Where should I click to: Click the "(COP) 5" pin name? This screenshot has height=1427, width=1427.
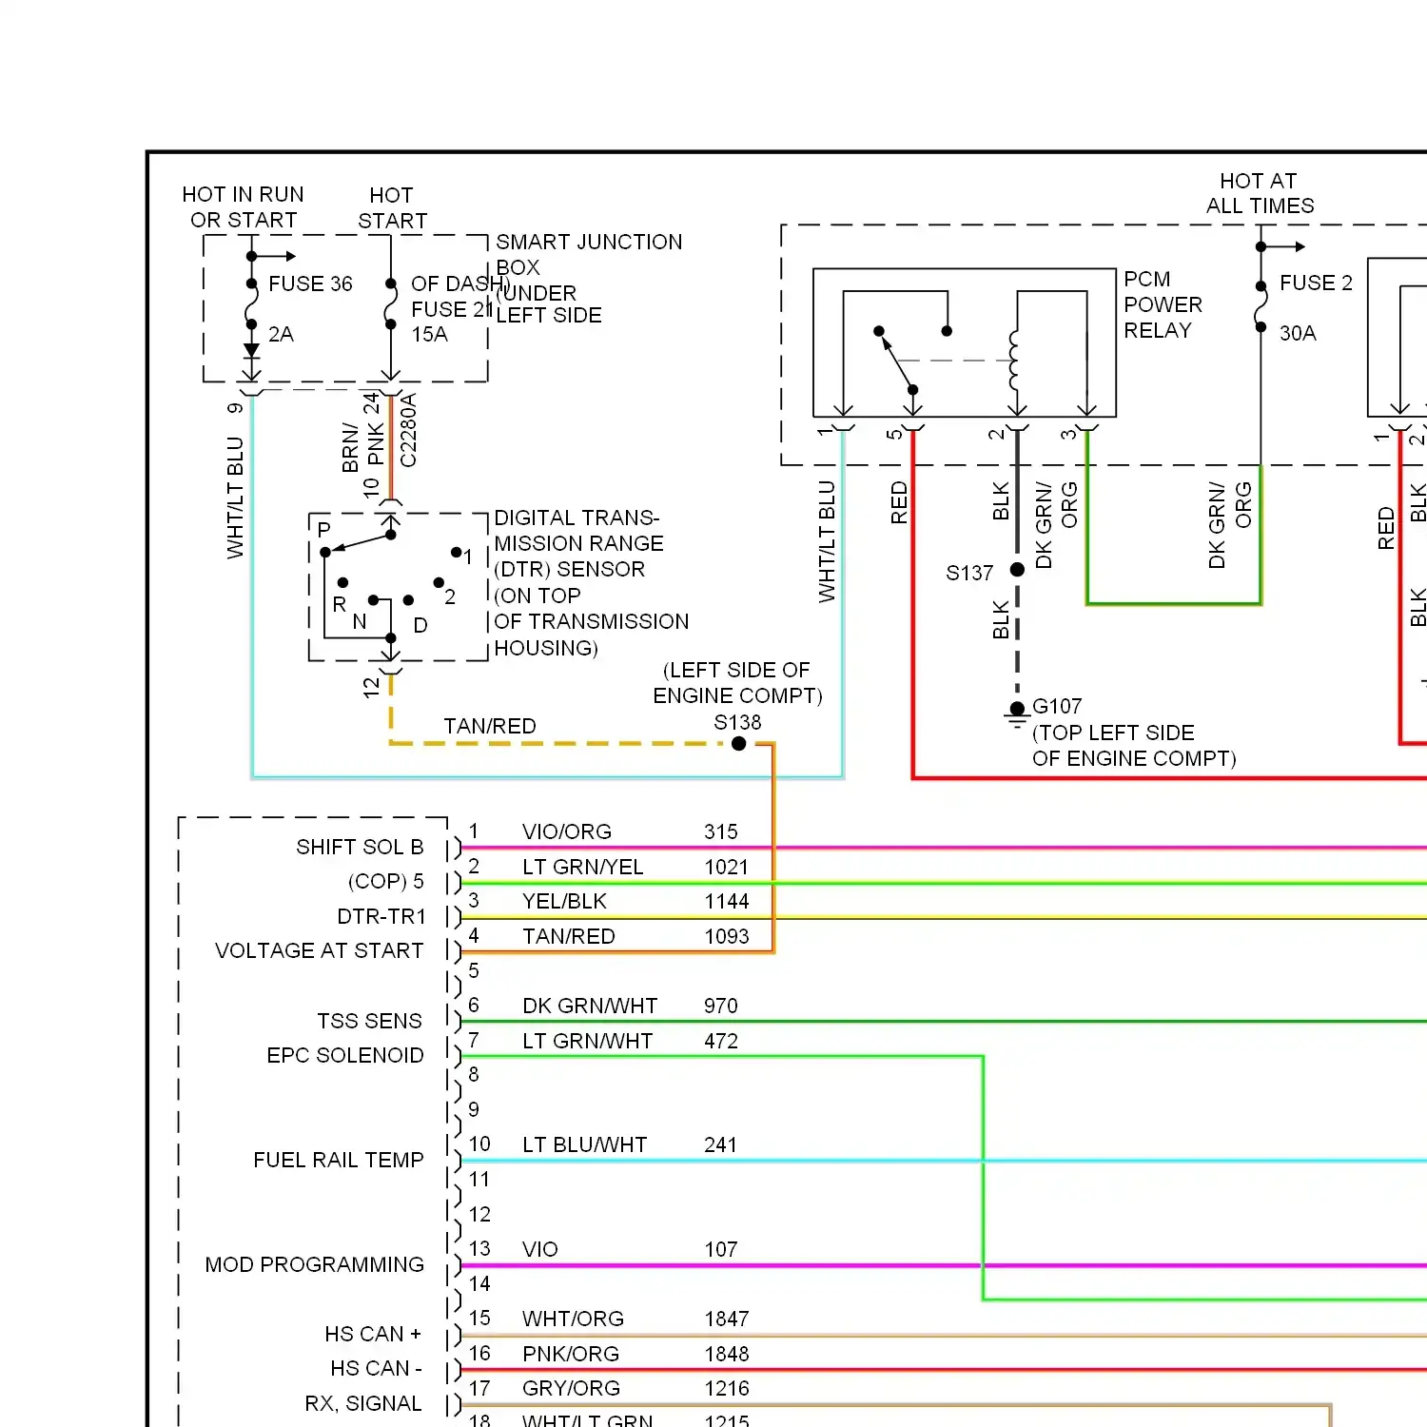(385, 881)
